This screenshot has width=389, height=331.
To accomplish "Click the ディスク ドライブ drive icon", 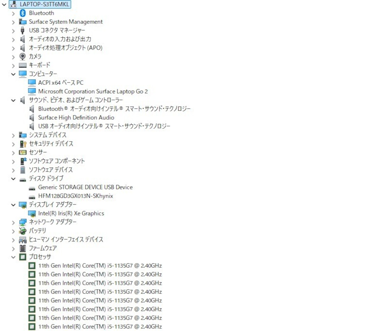I will [x=22, y=179].
